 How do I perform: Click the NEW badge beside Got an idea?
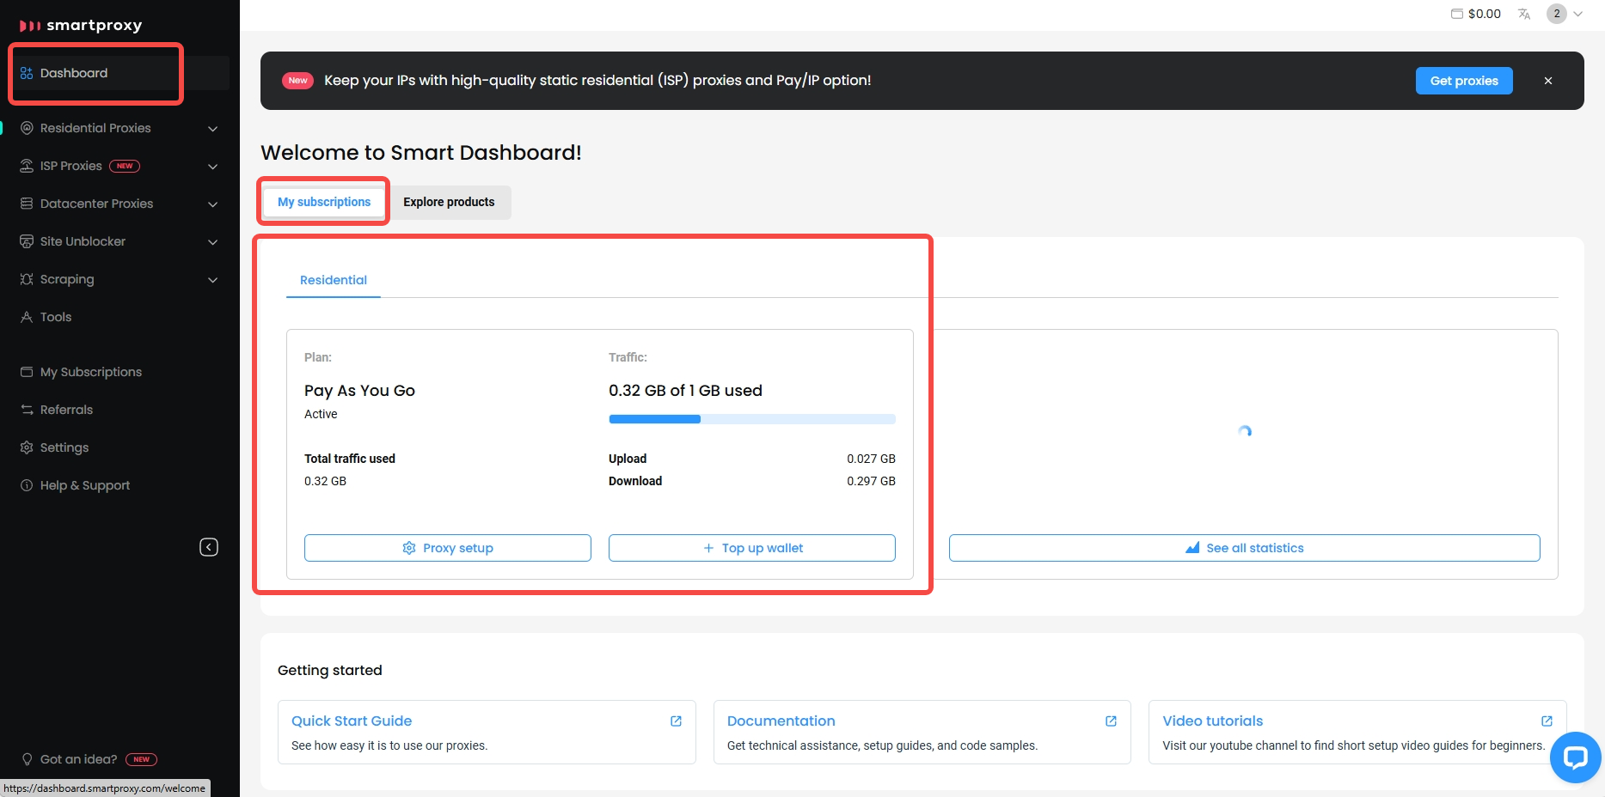coord(142,759)
